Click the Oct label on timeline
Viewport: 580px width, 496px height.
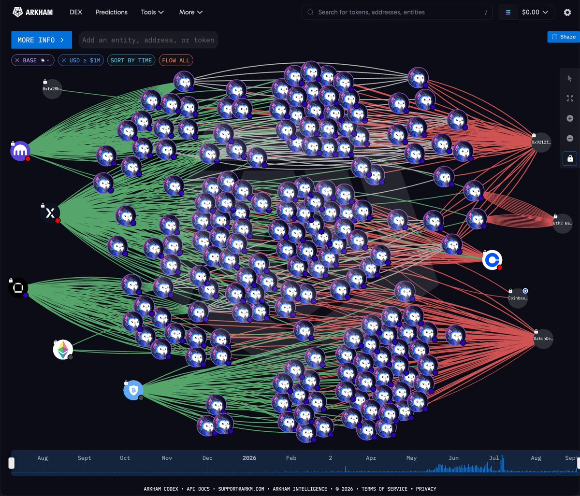(125, 458)
